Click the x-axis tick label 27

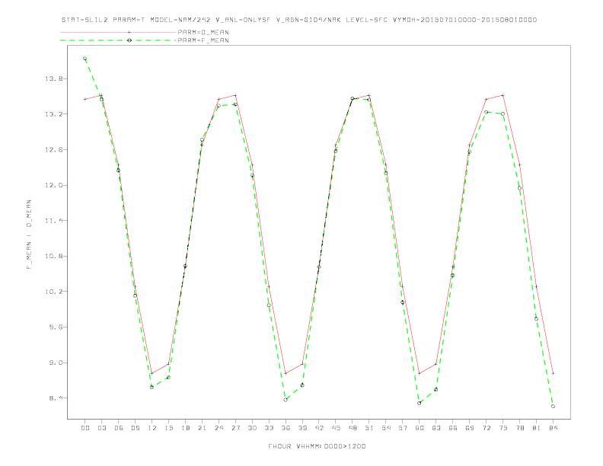point(235,428)
